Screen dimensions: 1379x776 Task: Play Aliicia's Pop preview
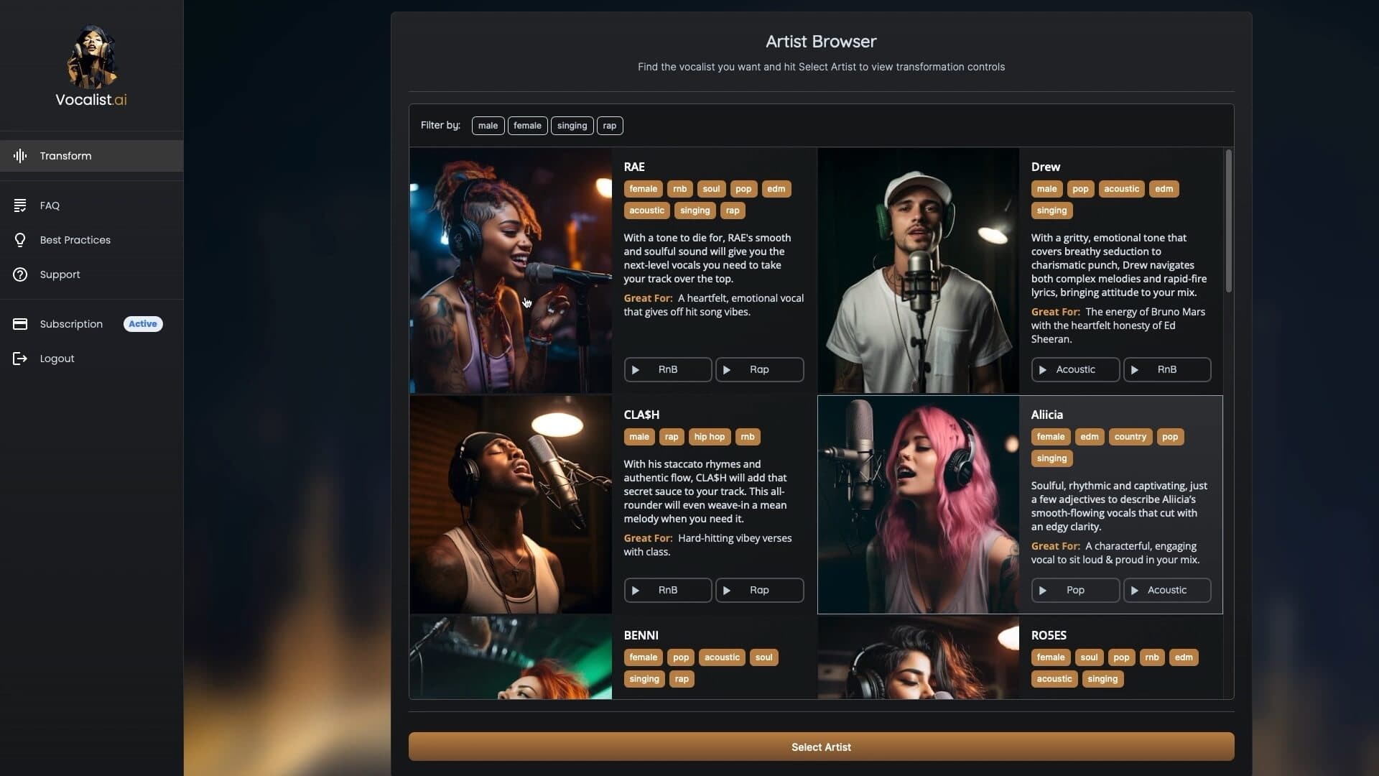1074,590
